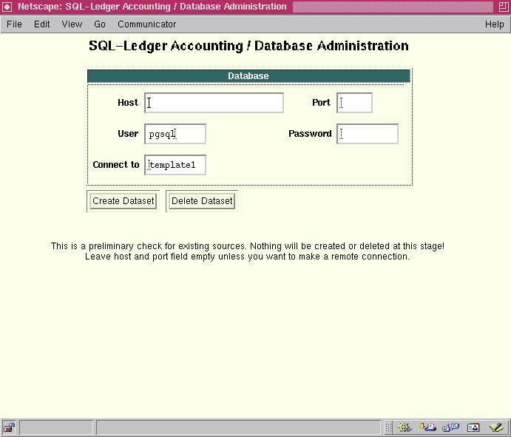Click the Host label
The width and height of the screenshot is (511, 437).
pos(128,103)
